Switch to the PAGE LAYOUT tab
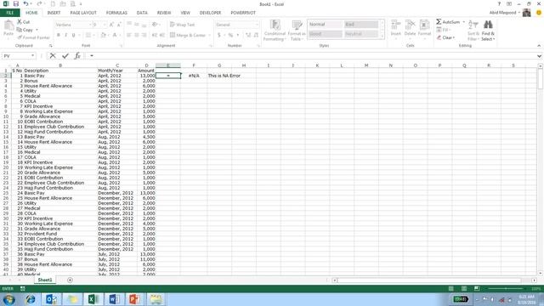The width and height of the screenshot is (544, 306). tap(83, 13)
